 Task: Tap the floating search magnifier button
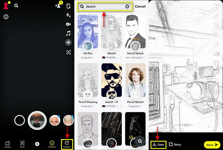pos(140,141)
